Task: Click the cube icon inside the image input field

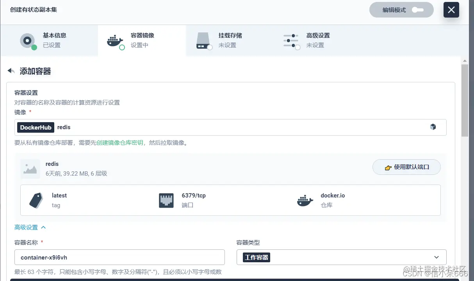Action: pos(433,127)
